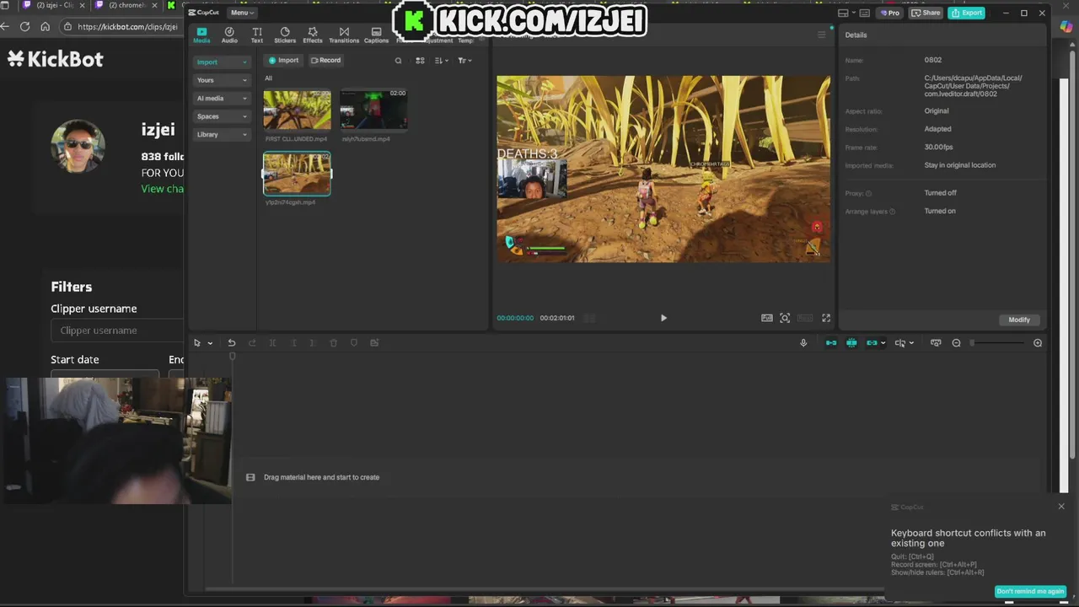Expand the Yours category
The height and width of the screenshot is (607, 1079).
pos(222,80)
